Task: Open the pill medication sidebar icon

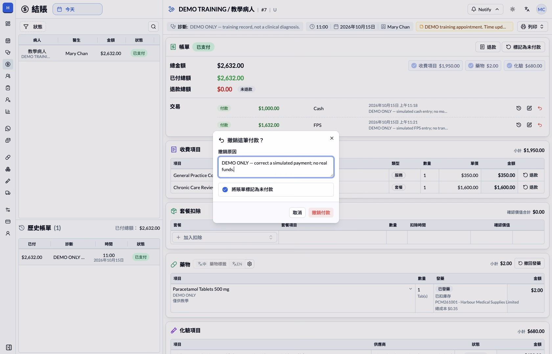Action: 8,157
